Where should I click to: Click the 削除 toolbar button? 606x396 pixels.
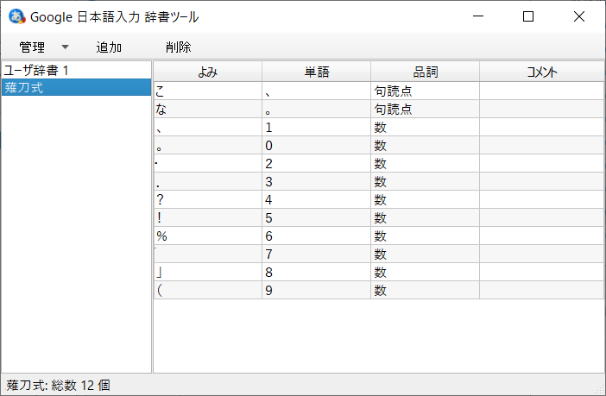[178, 47]
